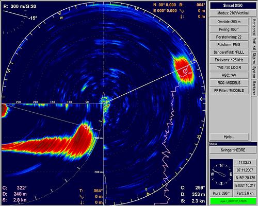Click the W bearing marker on the ring
Image resolution: width=258 pixels, height=206 pixels.
(x=61, y=18)
